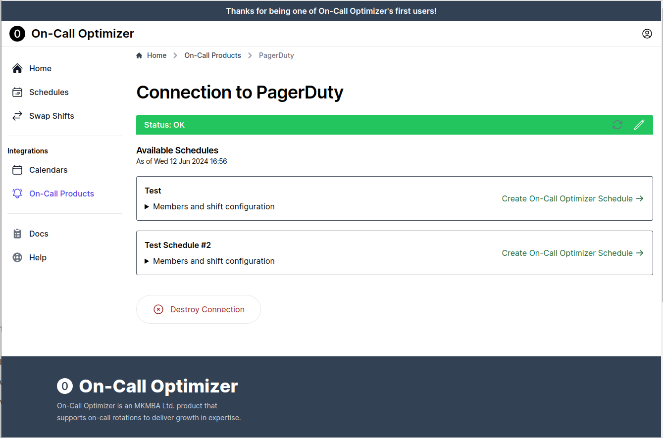The image size is (663, 438).
Task: Click the breadcrumb home icon
Action: pyautogui.click(x=140, y=55)
